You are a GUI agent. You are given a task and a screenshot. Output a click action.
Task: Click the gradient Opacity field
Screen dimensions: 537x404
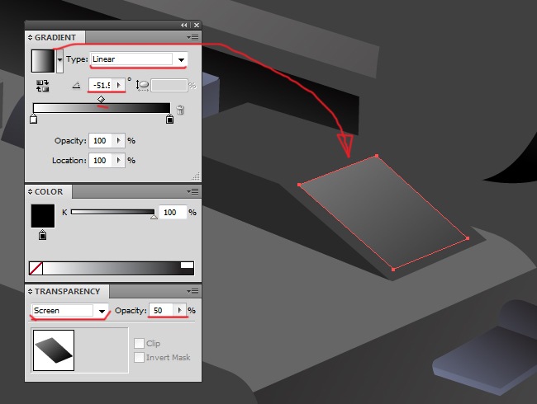(x=100, y=141)
